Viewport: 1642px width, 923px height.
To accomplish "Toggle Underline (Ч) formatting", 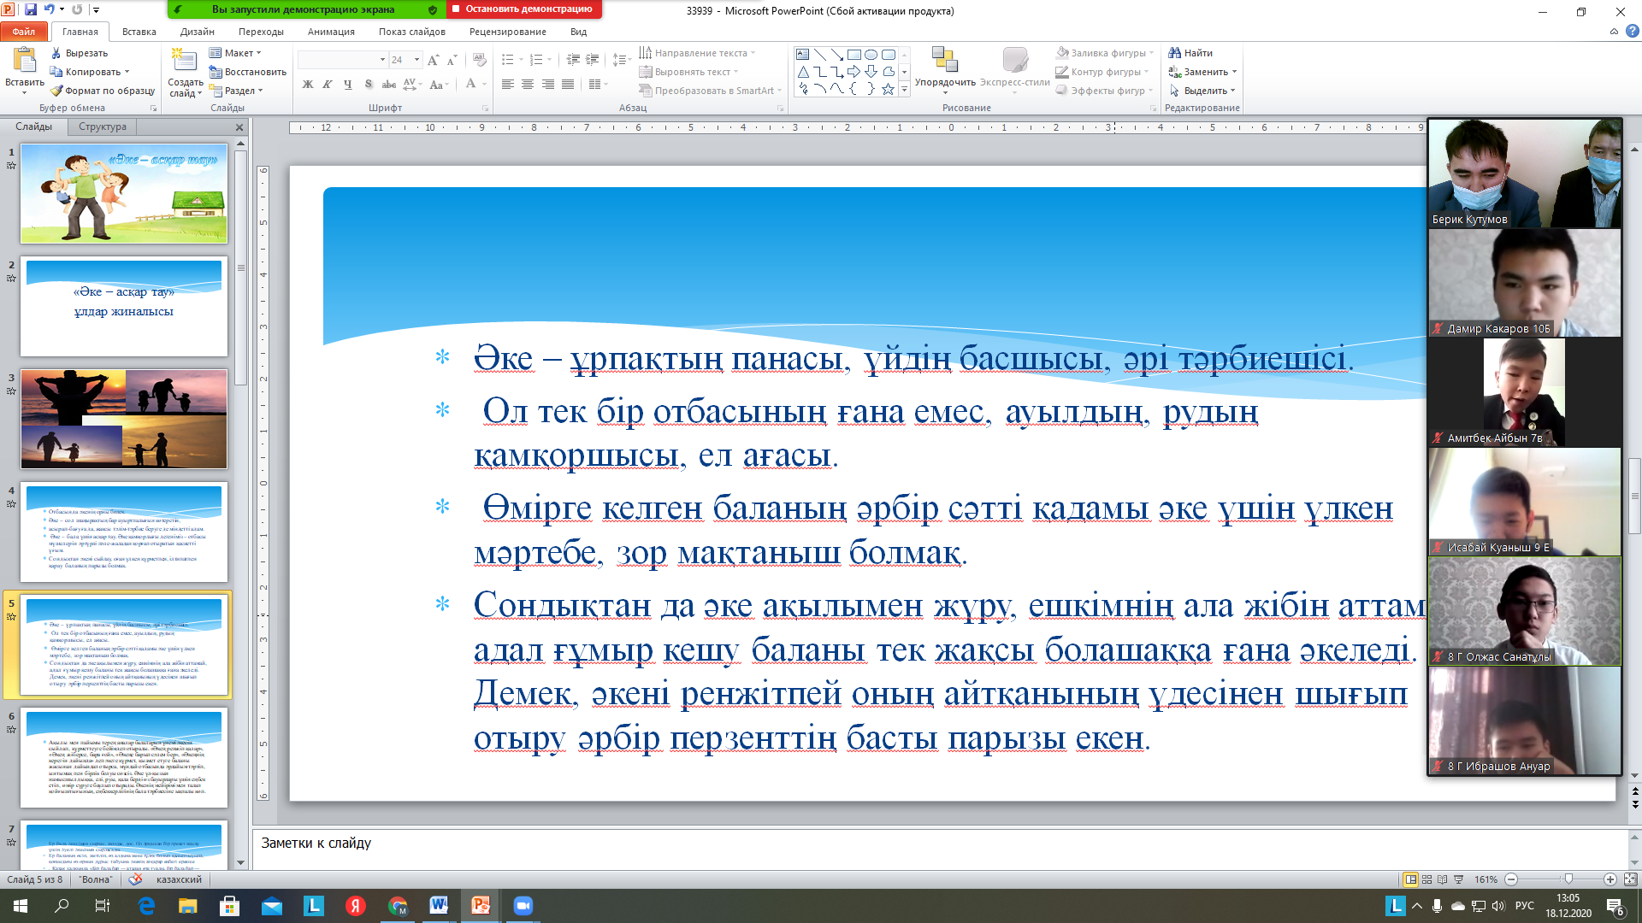I will coord(347,84).
